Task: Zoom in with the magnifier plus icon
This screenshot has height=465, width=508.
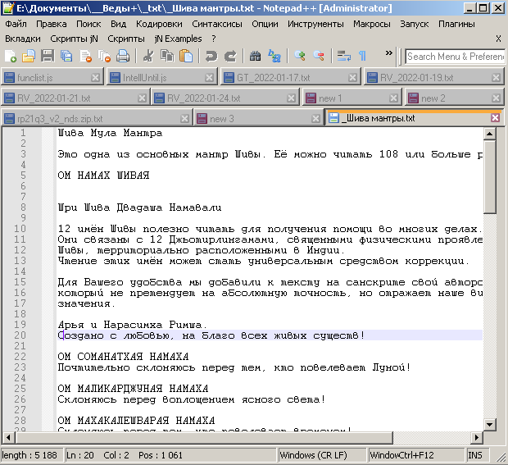Action: [x=300, y=56]
